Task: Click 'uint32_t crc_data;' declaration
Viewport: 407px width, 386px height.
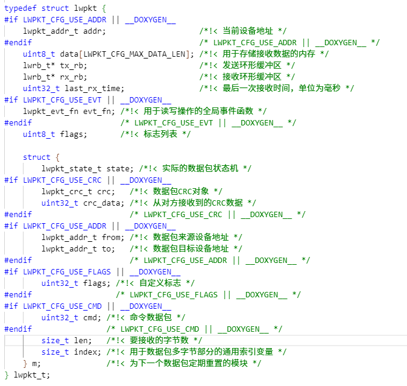Action: pyautogui.click(x=83, y=203)
